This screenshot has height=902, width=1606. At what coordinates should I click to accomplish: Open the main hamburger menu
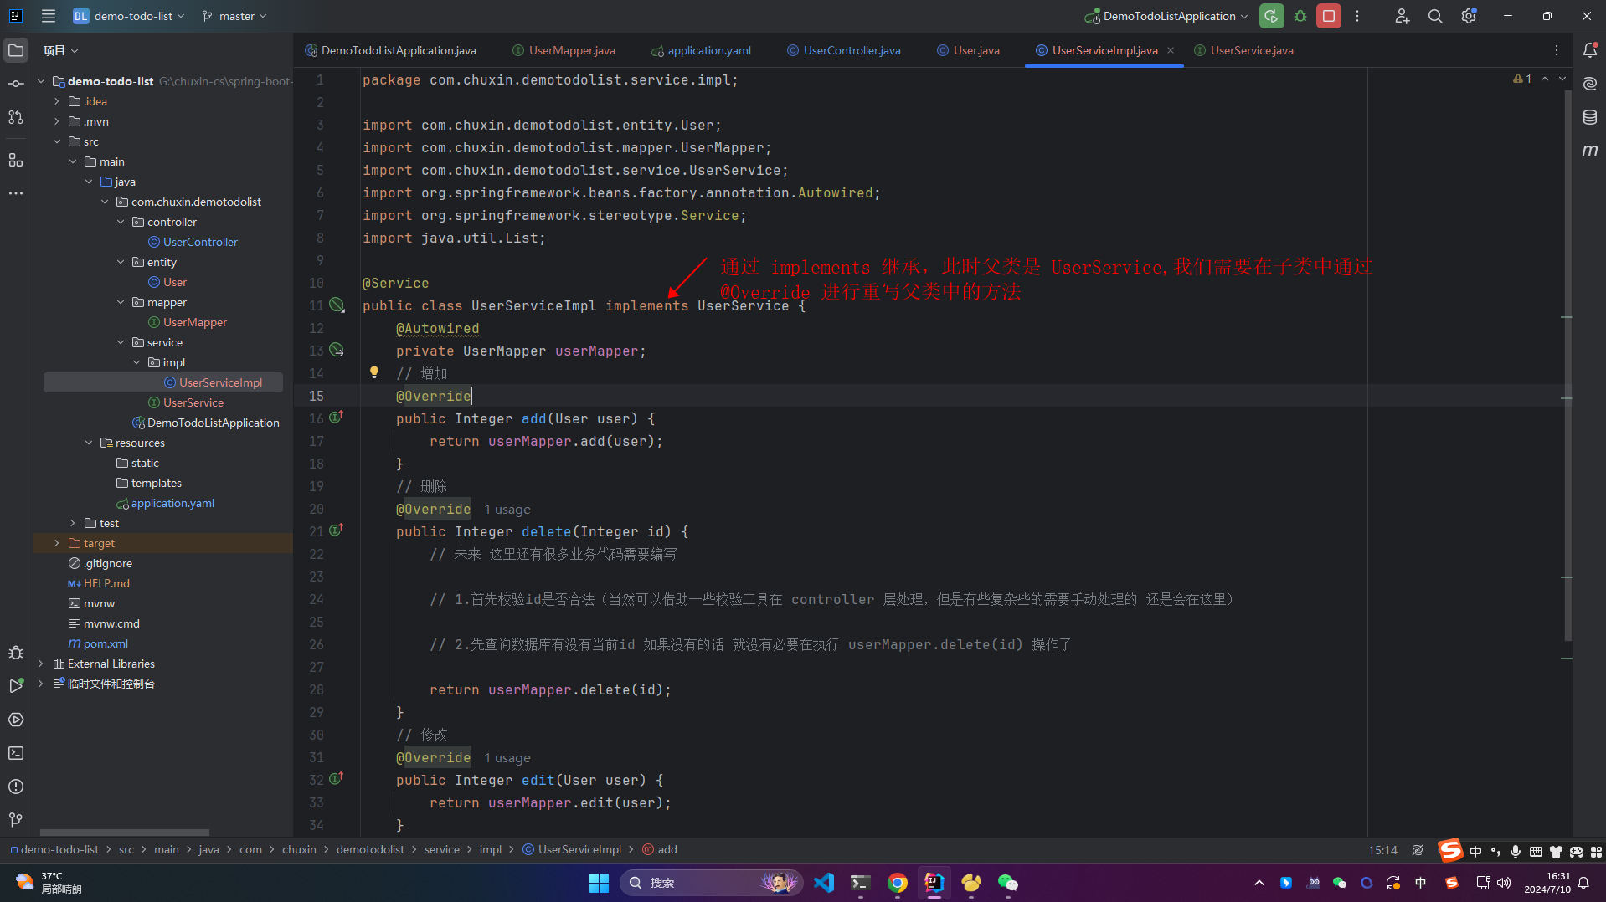coord(49,16)
